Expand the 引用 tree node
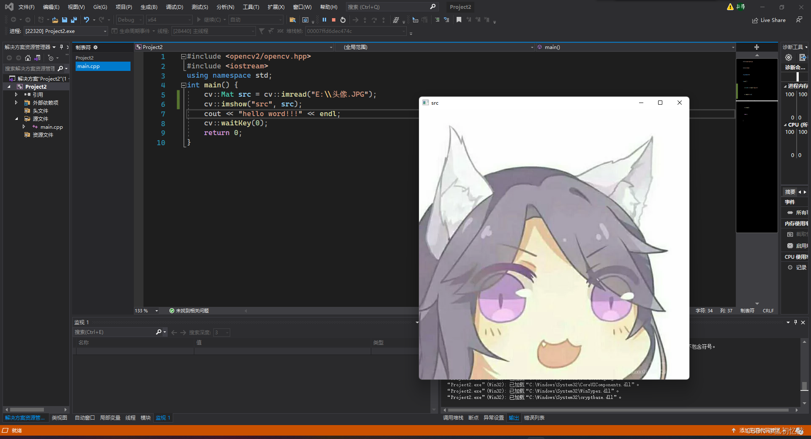 (16, 95)
